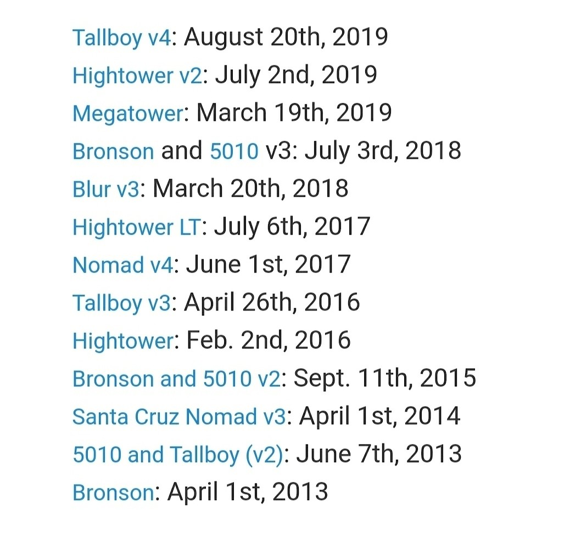Click Bronson link dated April 1st, 2013
The height and width of the screenshot is (539, 581).
(113, 493)
